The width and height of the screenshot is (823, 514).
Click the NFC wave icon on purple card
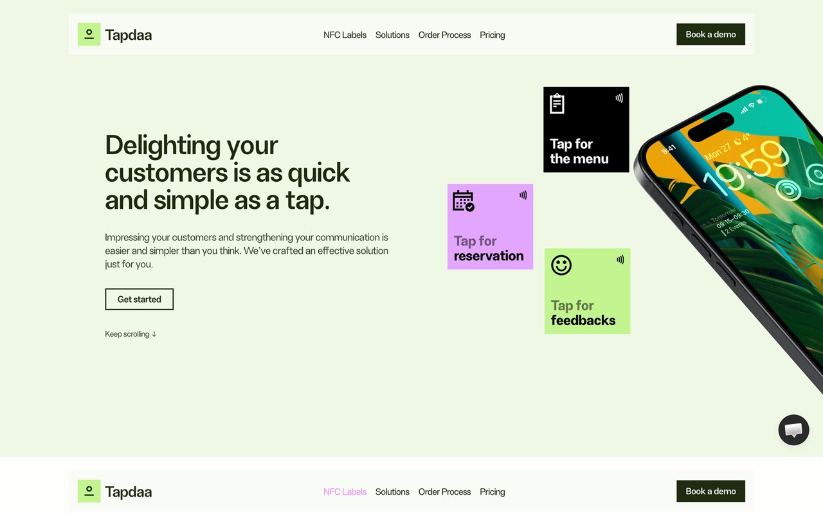(x=523, y=195)
